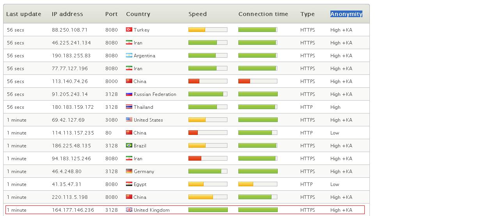Select IP address 69.42.127.69
Viewport: 481px width, 216px height.
coord(68,120)
